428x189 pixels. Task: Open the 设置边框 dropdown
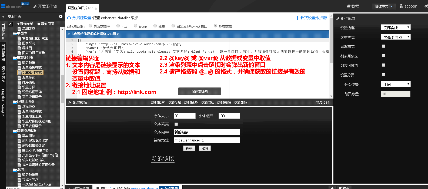point(396,28)
